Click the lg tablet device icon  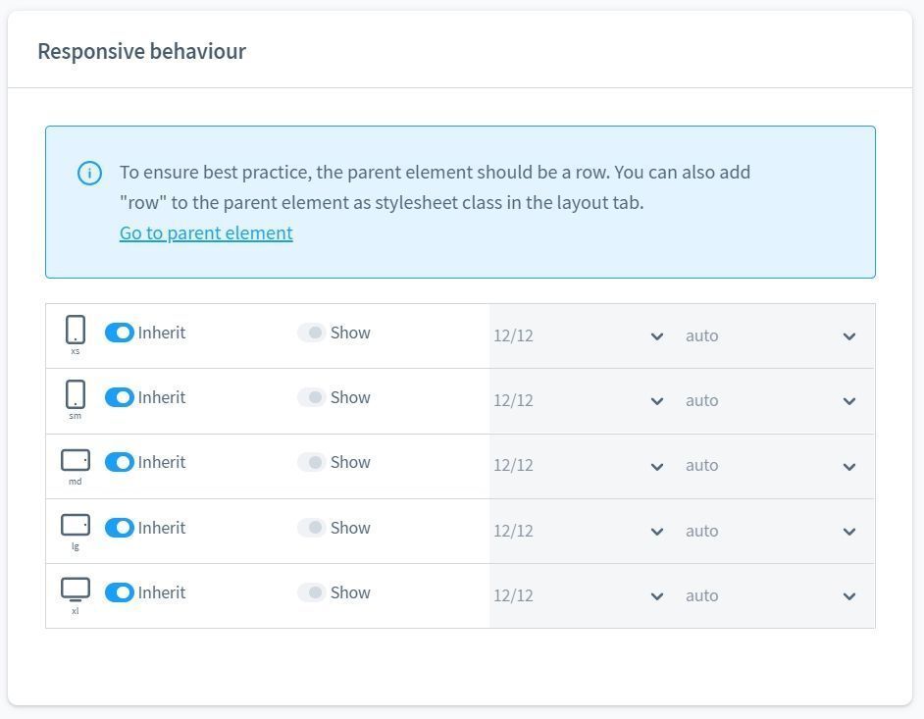pos(76,525)
